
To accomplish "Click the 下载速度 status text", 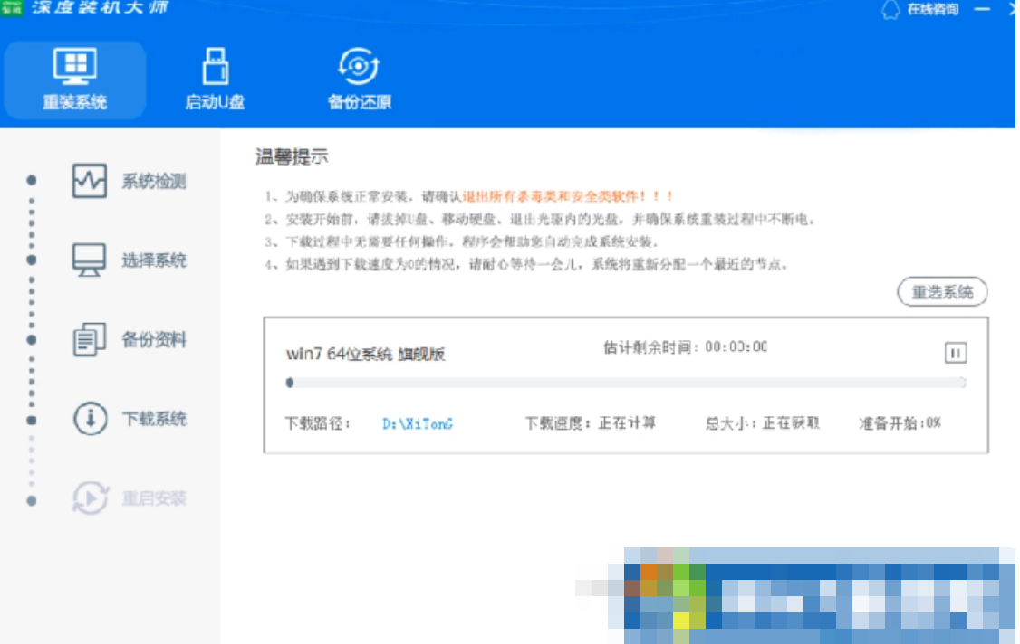I will [591, 423].
